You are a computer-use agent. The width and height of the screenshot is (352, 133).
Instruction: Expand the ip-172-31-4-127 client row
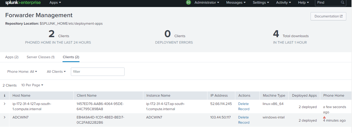[4, 104]
